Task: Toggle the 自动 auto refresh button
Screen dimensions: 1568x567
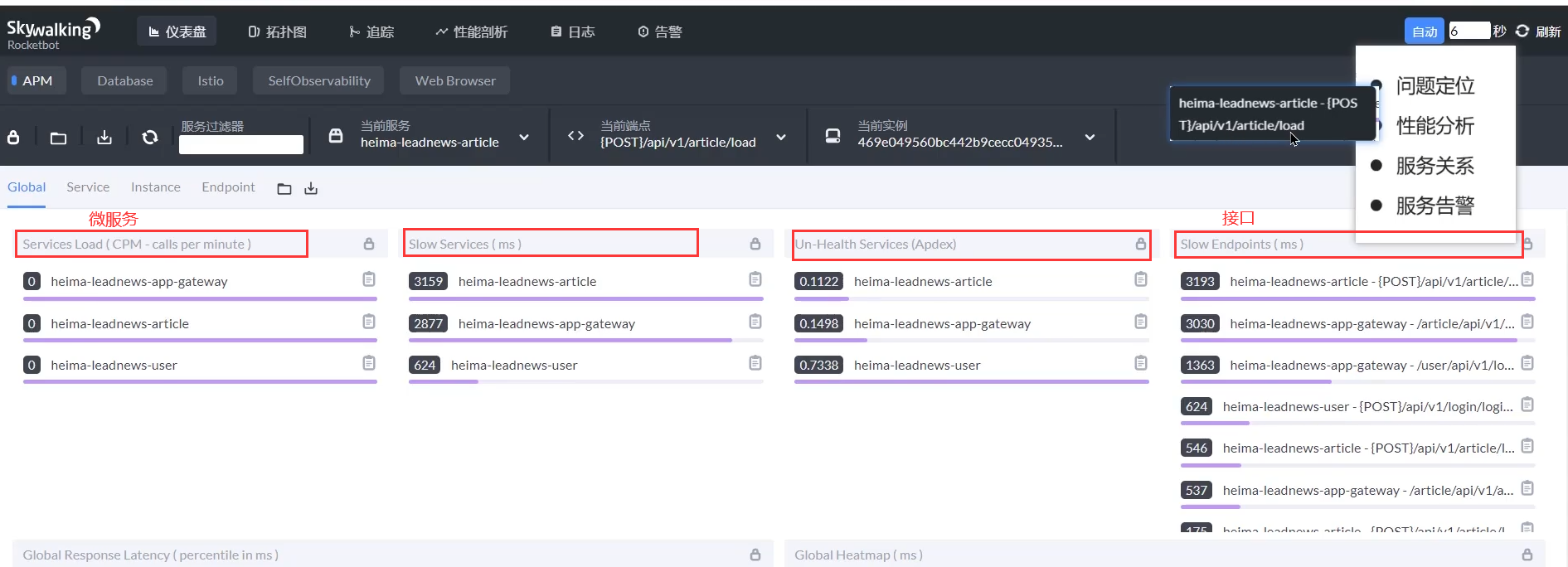Action: [x=1425, y=31]
